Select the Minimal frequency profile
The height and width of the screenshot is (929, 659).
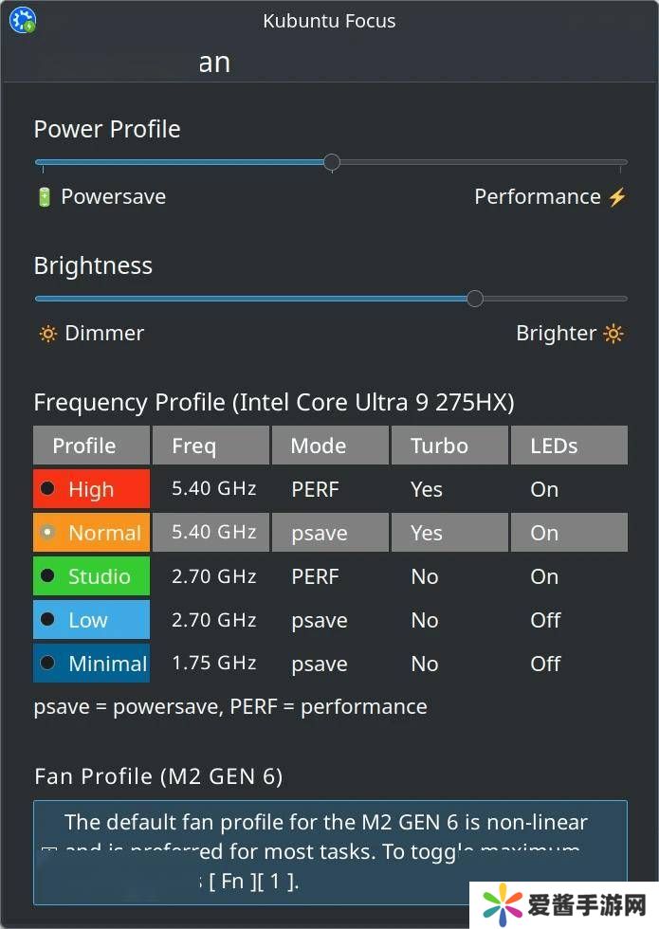coord(47,664)
